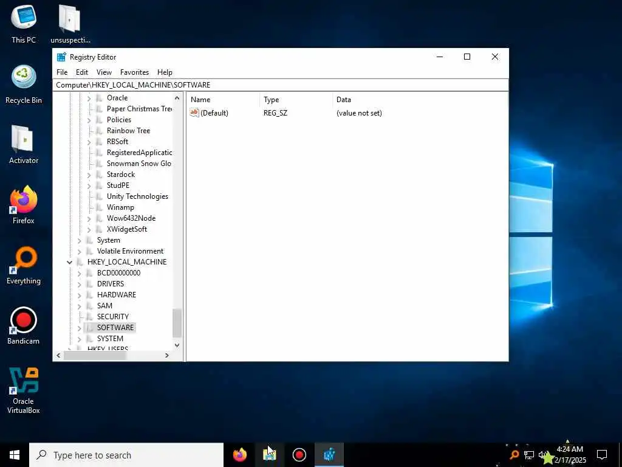Select the Unity Technologies key

[137, 196]
